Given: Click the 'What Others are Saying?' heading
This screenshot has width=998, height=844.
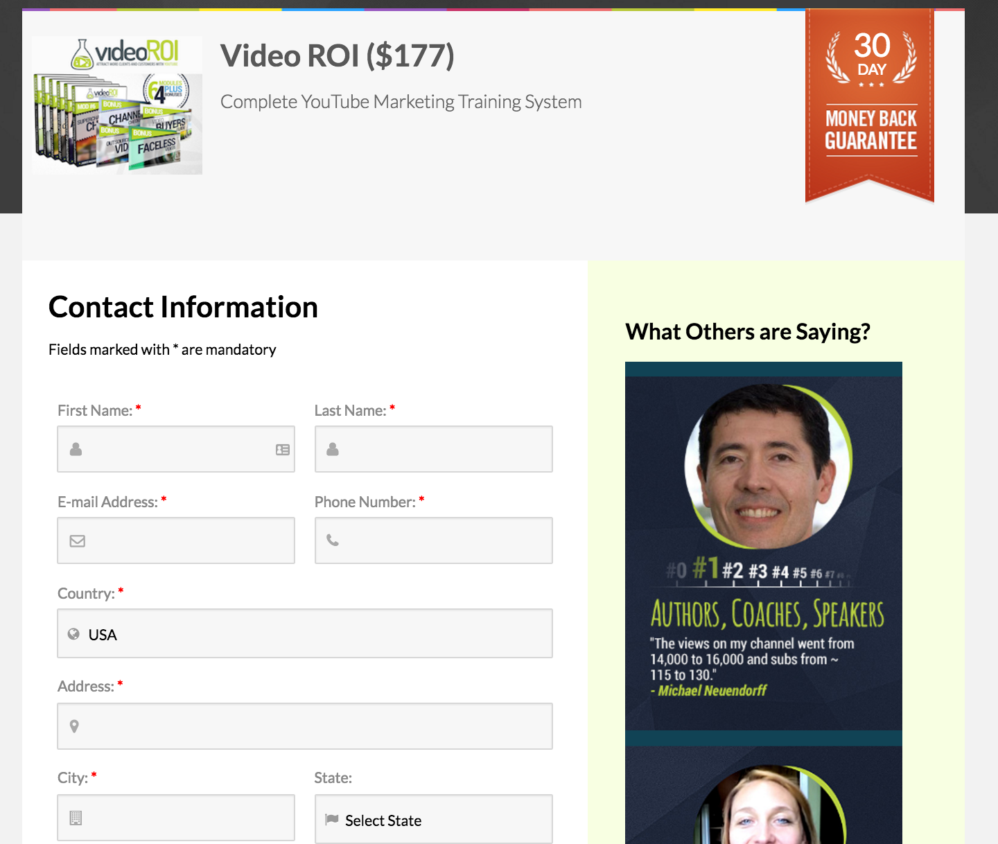Looking at the screenshot, I should pyautogui.click(x=748, y=332).
